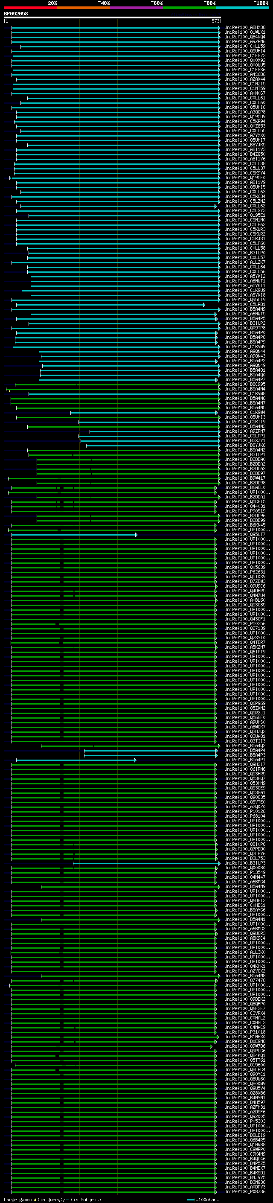
Task: Select hit UniRef100_C5LPB1
Action: click(x=244, y=305)
